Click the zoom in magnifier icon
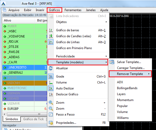 [x=51, y=103]
